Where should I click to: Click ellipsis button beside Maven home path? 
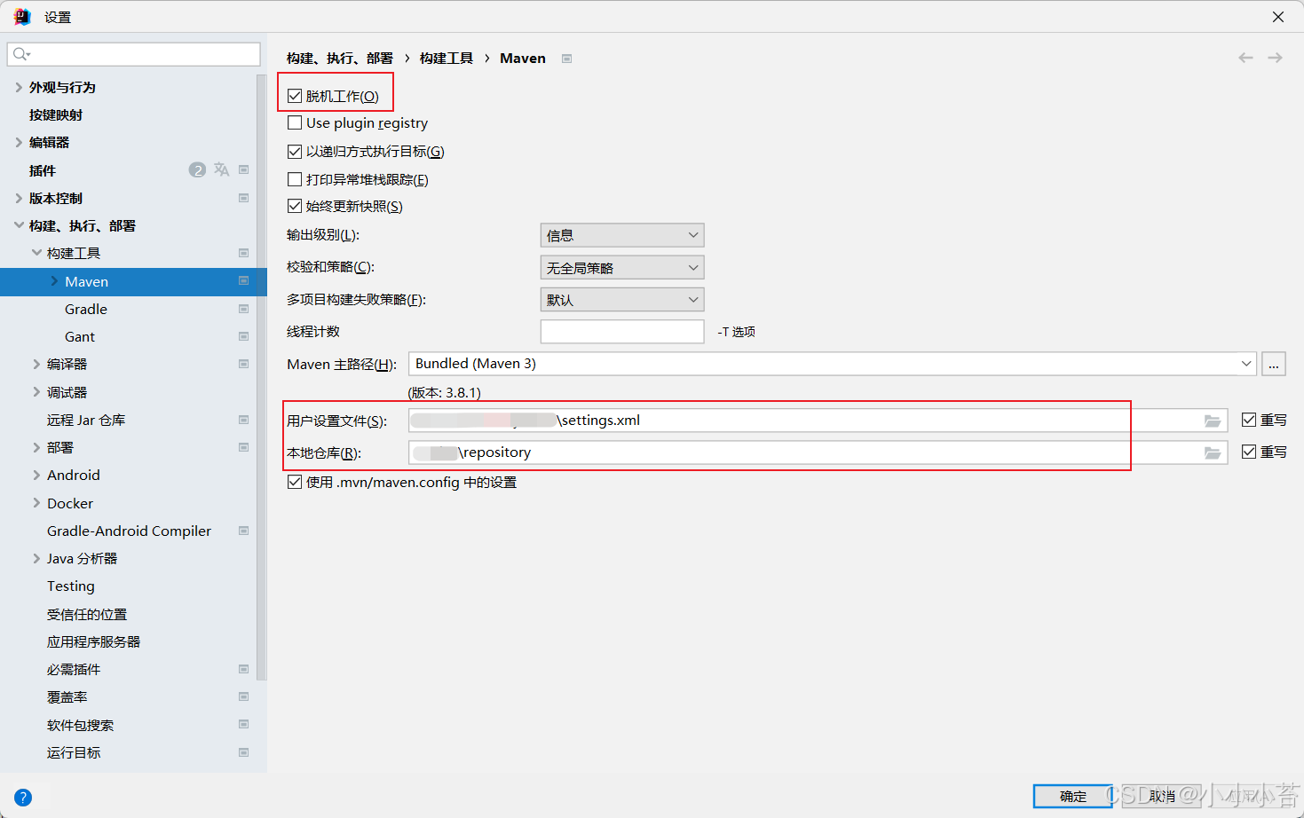(1274, 364)
